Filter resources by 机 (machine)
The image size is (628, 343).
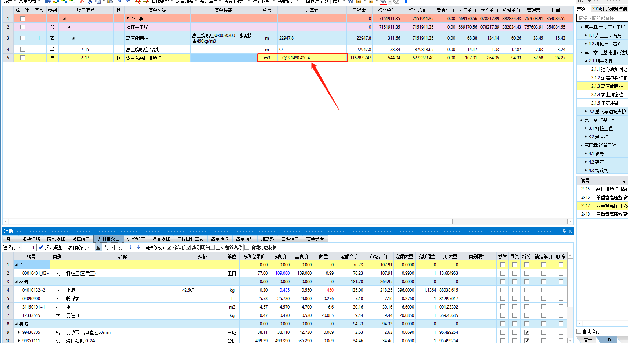[x=120, y=248]
